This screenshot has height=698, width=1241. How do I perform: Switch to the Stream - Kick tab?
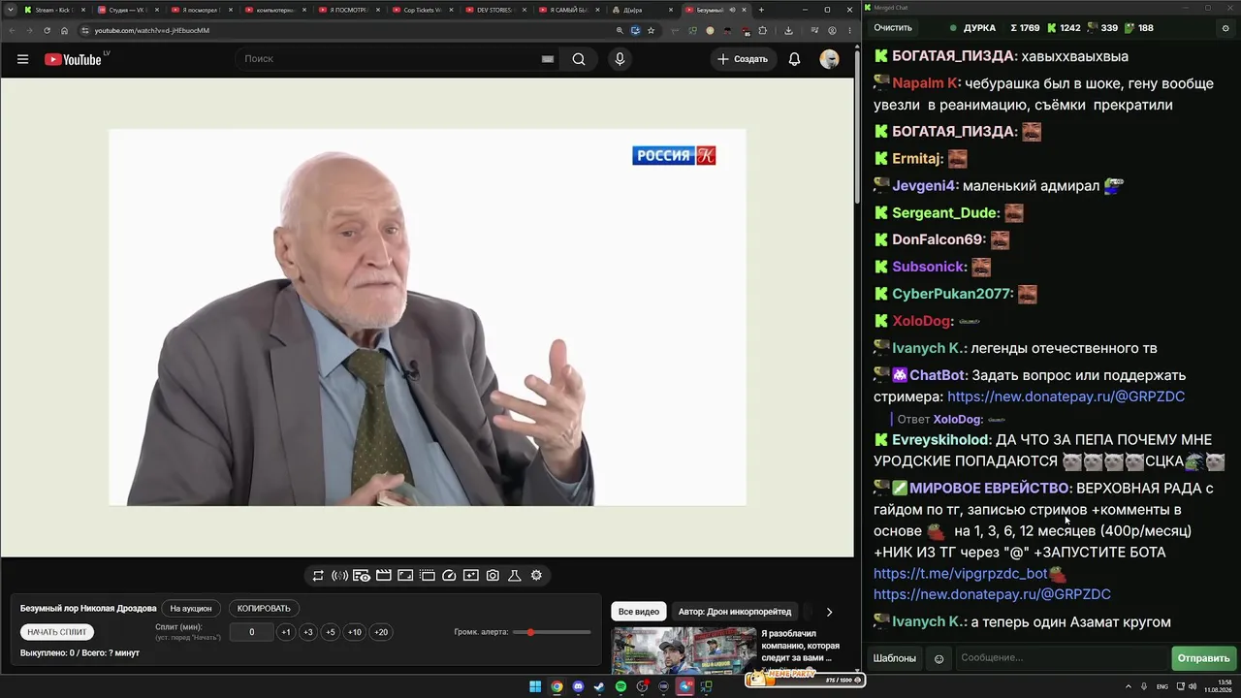[x=54, y=10]
